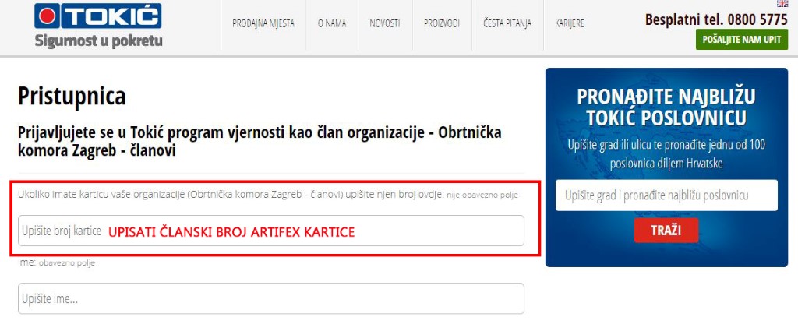Screen dimensions: 798x324
Task: Click the Sigurnost u pokretu tagline
Action: (x=99, y=40)
